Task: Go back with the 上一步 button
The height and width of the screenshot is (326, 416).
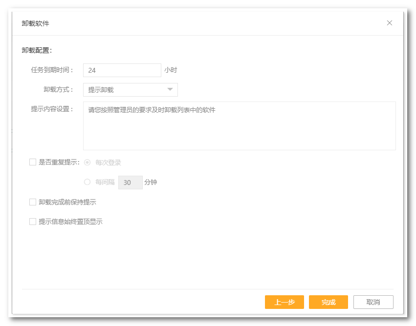Action: (x=284, y=302)
